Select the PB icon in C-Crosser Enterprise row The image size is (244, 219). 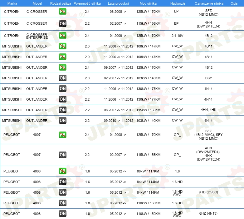[x=62, y=36]
